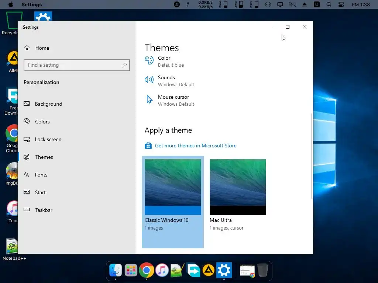Open Control Center toggles icon in menu bar
The height and width of the screenshot is (283, 378).
click(341, 4)
